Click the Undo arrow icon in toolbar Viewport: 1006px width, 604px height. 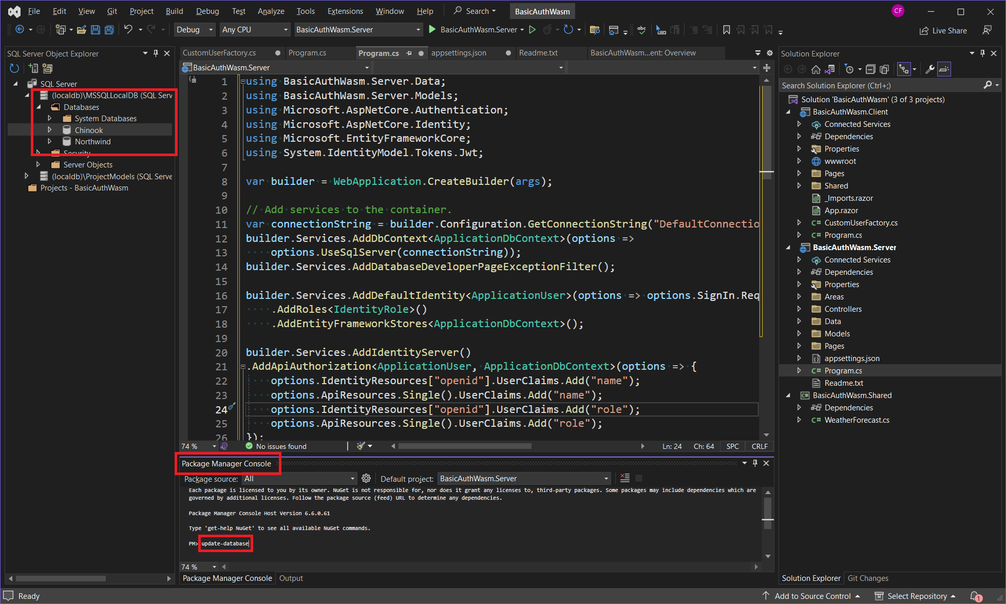(x=127, y=29)
